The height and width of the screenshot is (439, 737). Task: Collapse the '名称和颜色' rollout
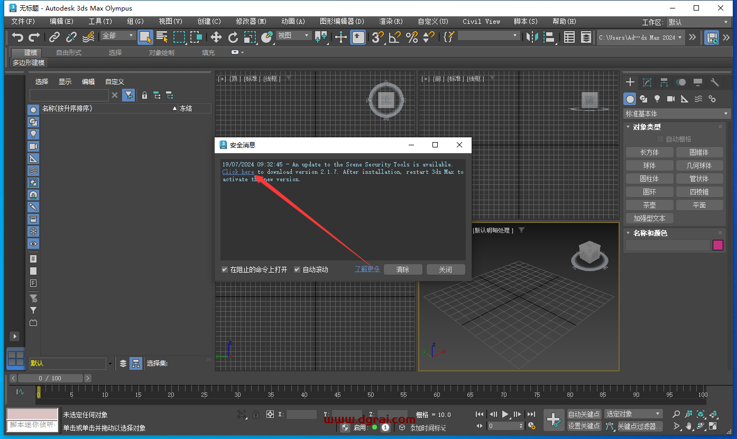tap(650, 233)
